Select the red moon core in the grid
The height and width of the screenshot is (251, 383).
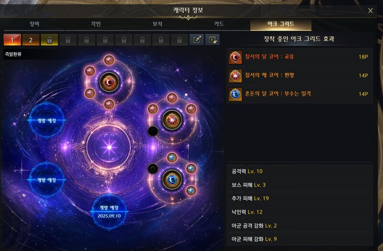109,82
